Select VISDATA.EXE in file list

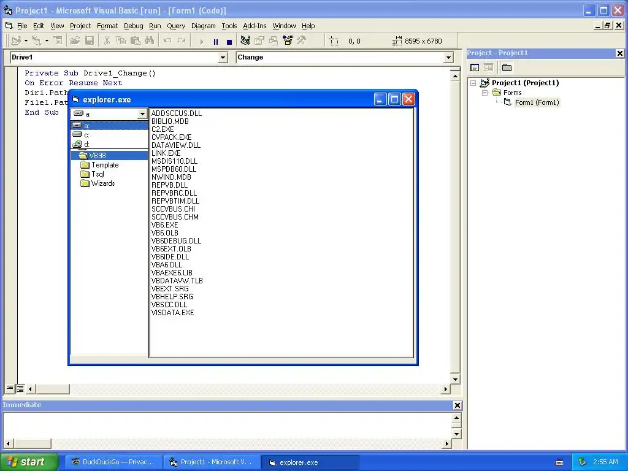click(x=172, y=312)
